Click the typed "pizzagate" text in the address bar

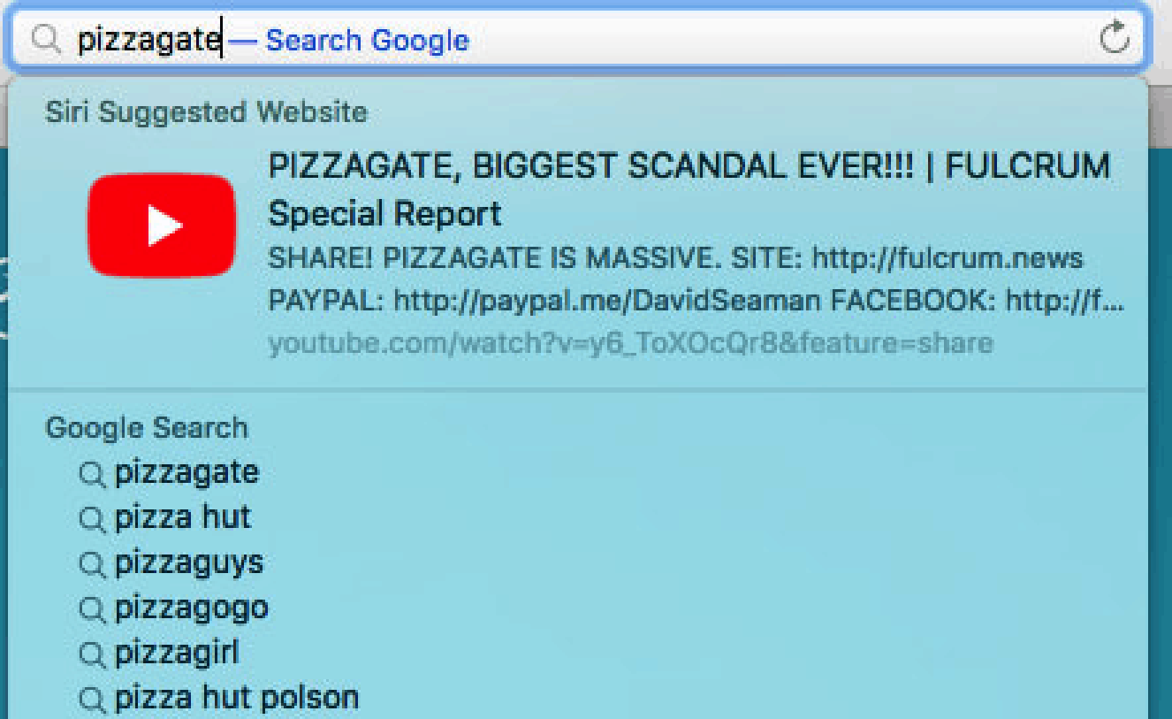click(148, 40)
